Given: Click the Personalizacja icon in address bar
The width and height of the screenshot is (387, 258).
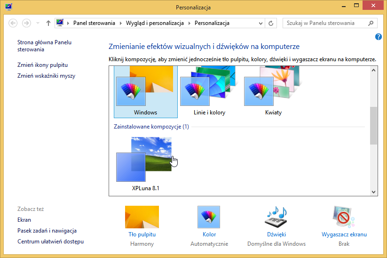Looking at the screenshot, I should pyautogui.click(x=60, y=23).
